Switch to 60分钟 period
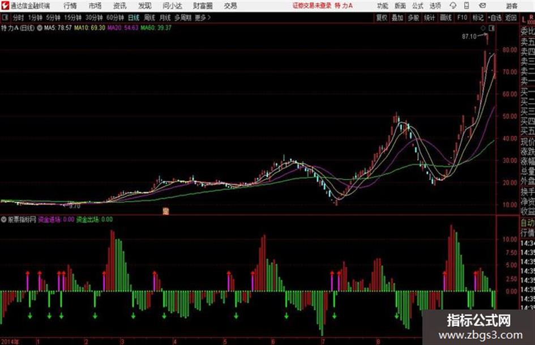The image size is (535, 345). coord(115,18)
